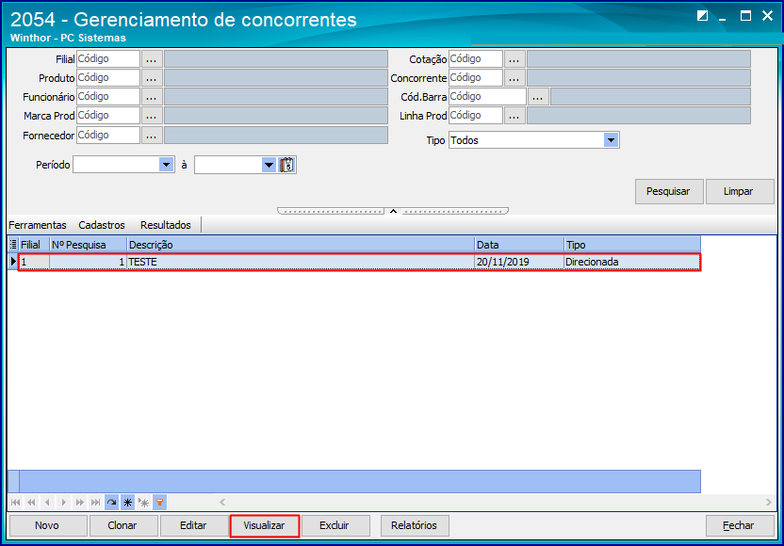784x546 pixels.
Task: Go to first record navigator icon
Action: [x=15, y=502]
